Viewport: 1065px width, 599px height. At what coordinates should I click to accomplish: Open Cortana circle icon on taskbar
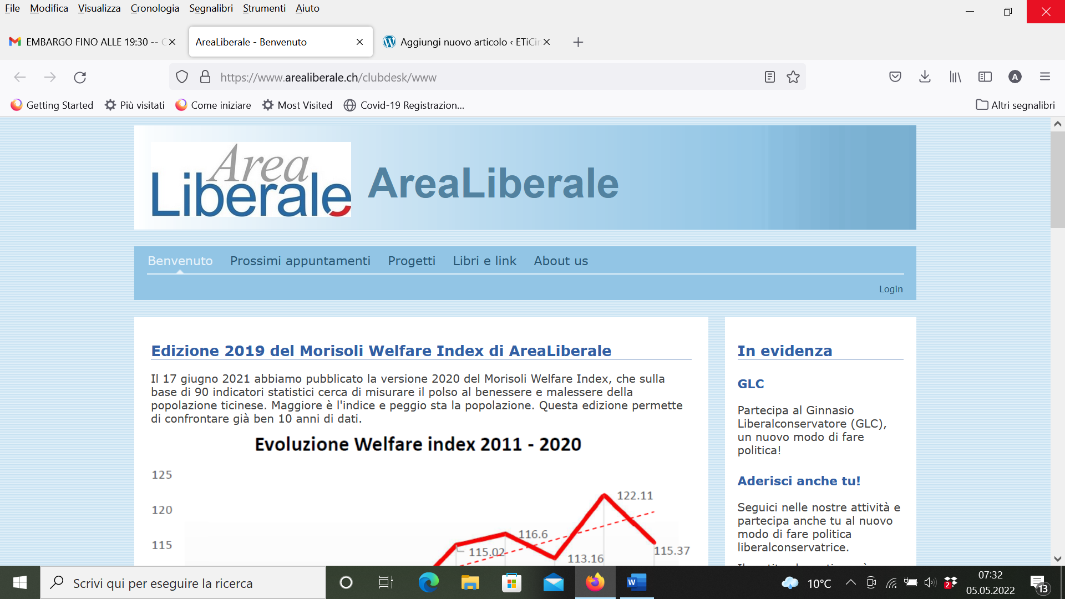click(346, 582)
